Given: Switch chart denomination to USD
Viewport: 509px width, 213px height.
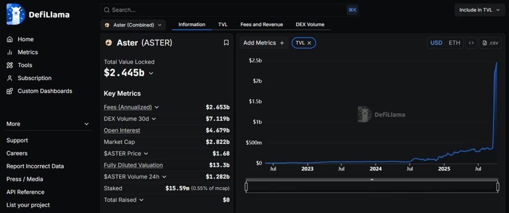Looking at the screenshot, I should (436, 43).
